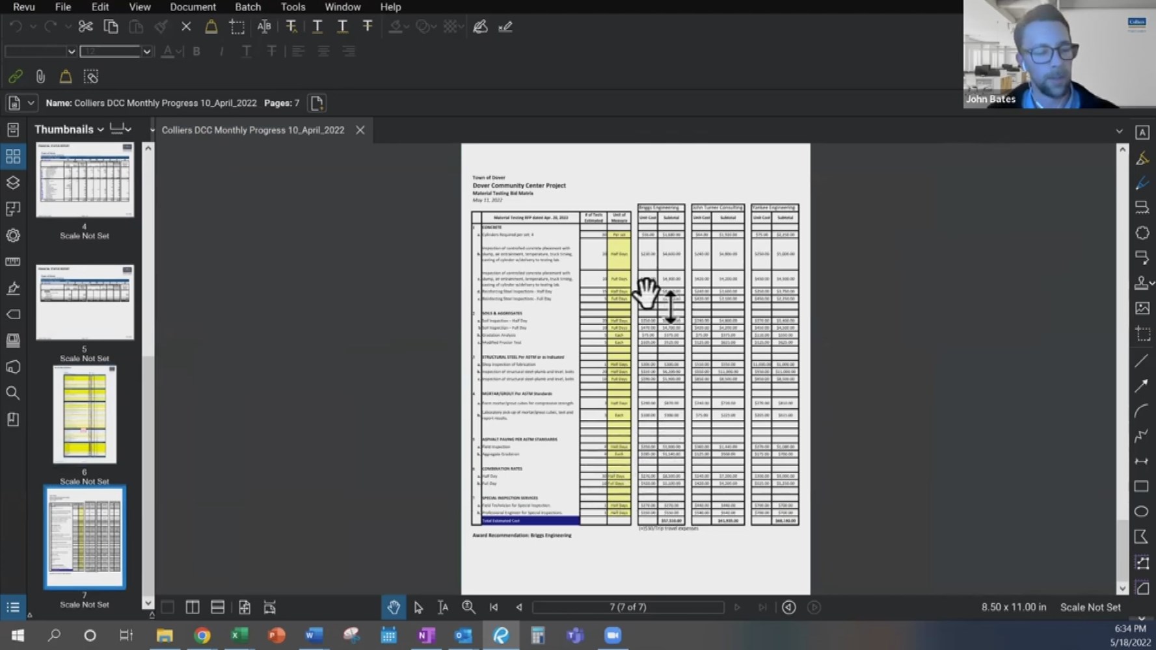The width and height of the screenshot is (1156, 650).
Task: Toggle the text Select tool
Action: pos(443,607)
